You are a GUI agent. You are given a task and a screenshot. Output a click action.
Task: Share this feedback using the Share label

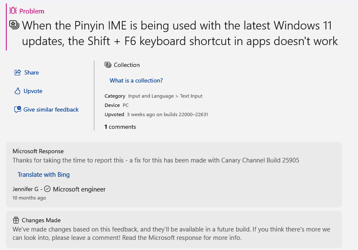tap(32, 72)
